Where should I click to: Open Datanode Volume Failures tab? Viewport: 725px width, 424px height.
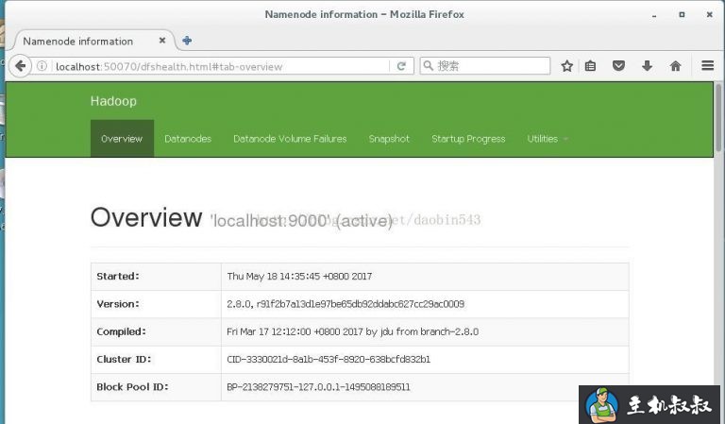click(290, 139)
